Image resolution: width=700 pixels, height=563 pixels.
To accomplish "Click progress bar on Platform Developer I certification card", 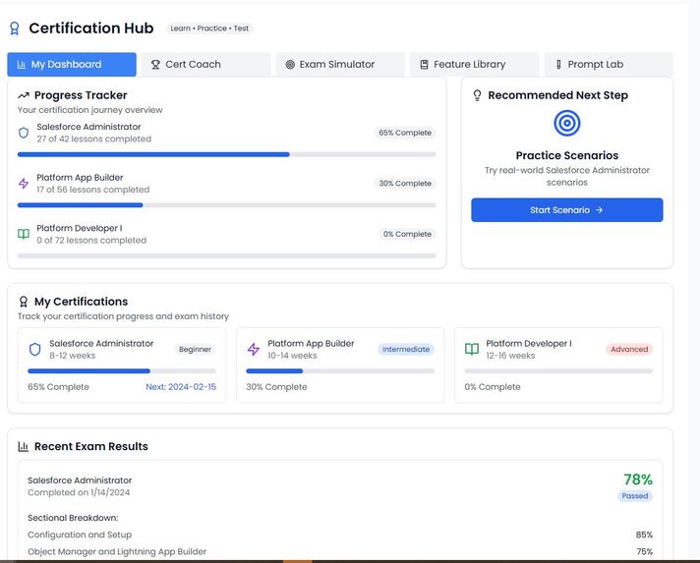I will [558, 371].
